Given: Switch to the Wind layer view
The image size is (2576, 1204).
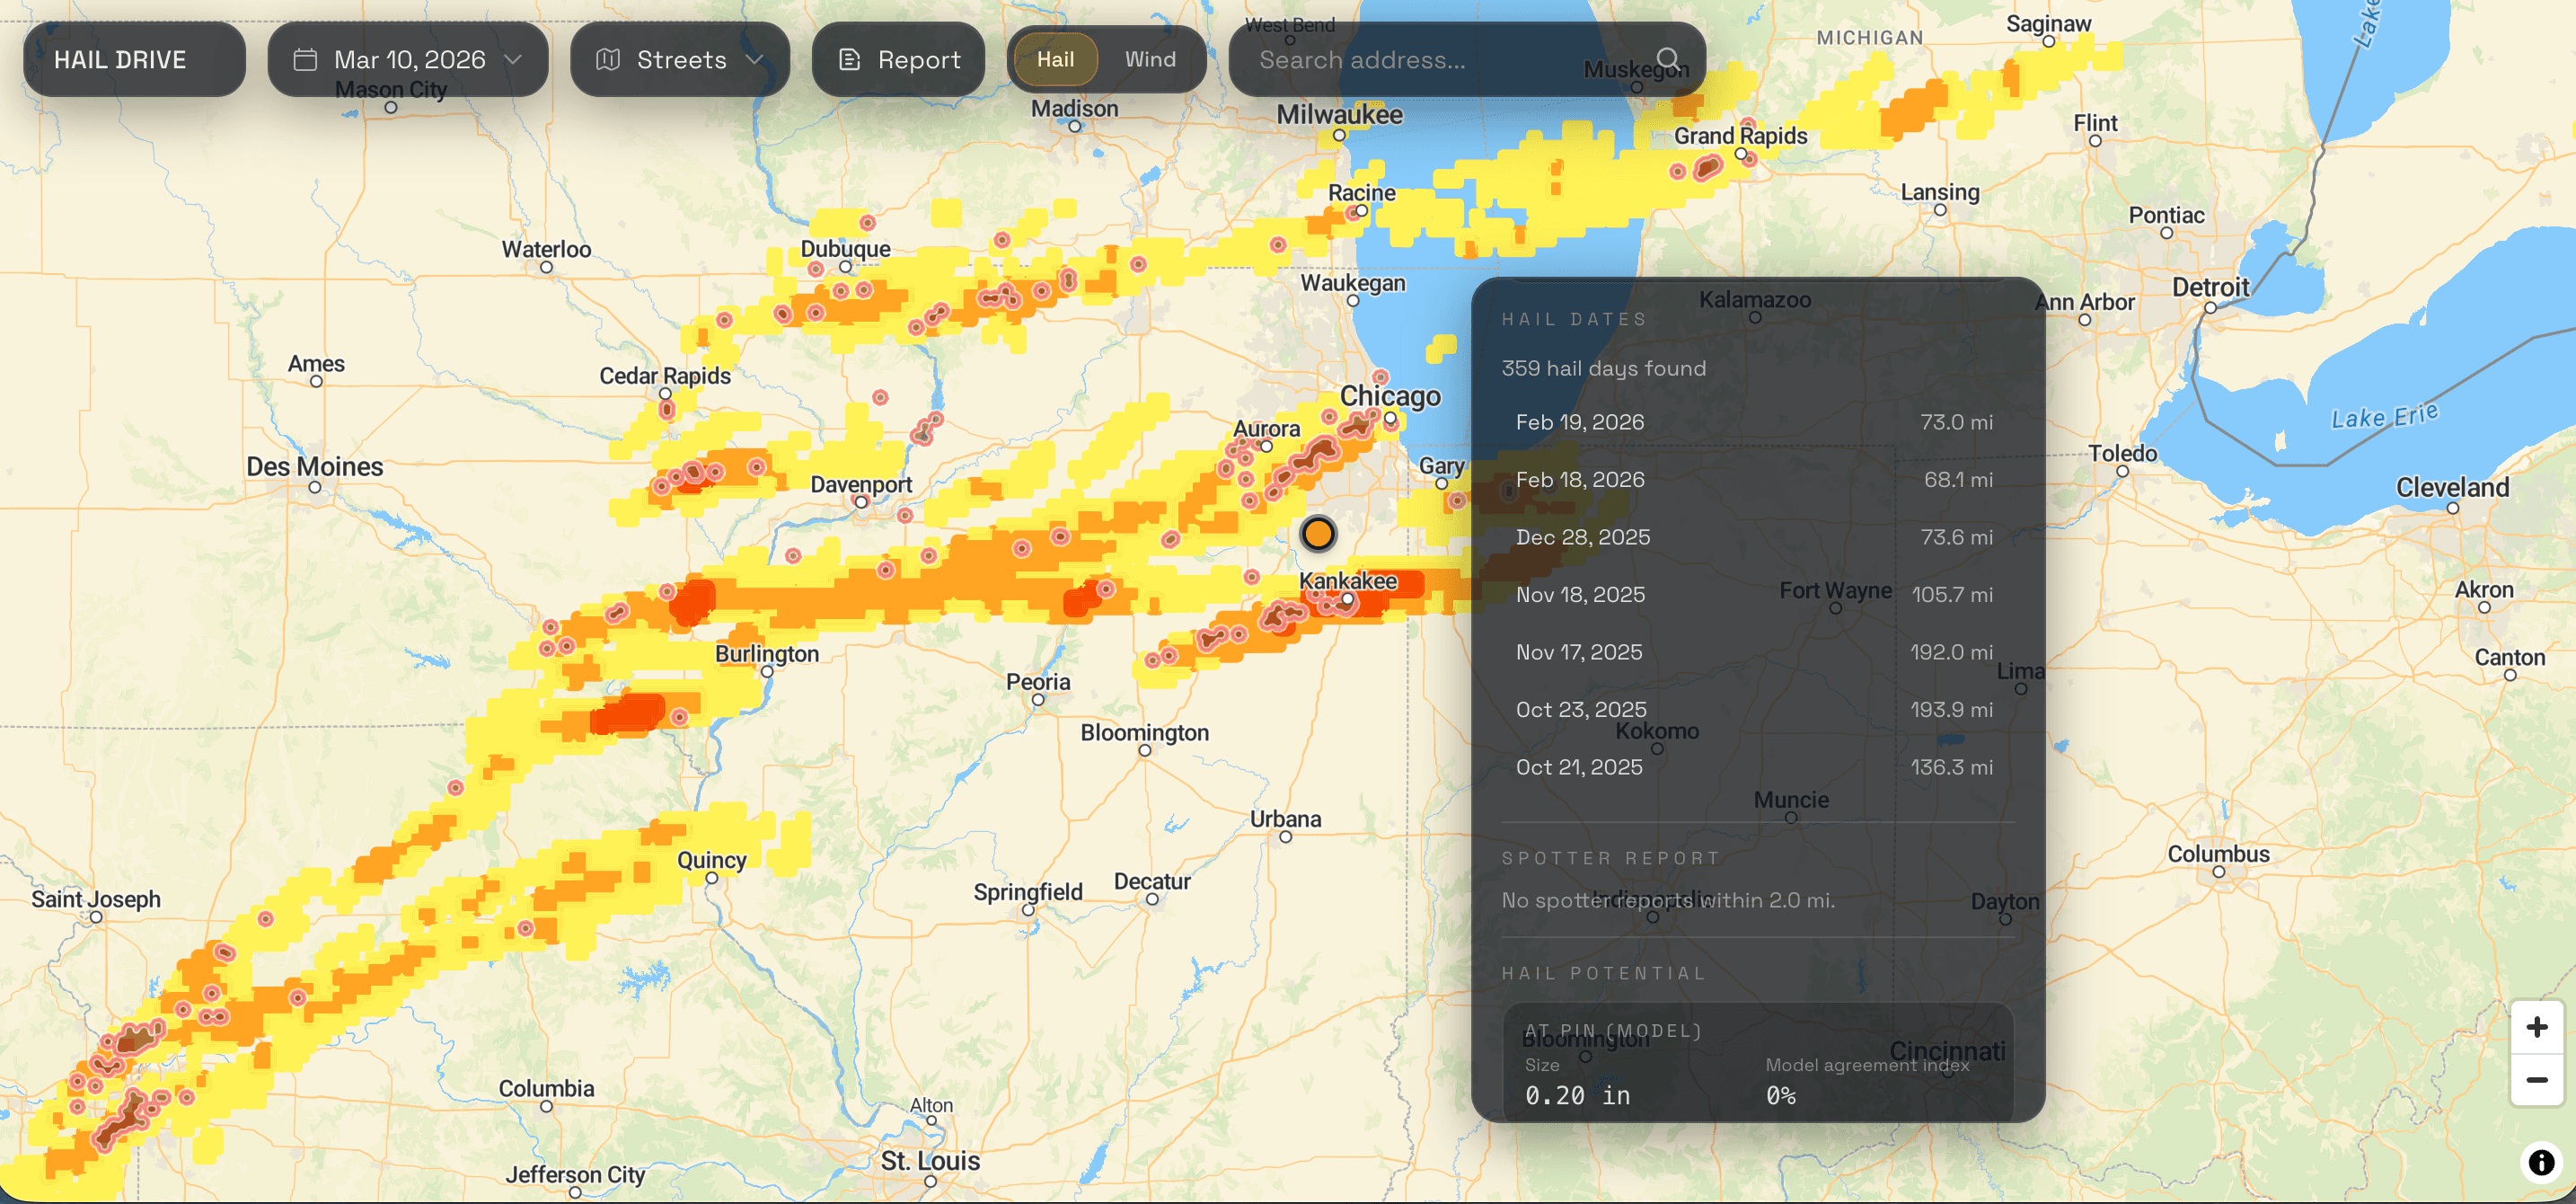Looking at the screenshot, I should tap(1151, 59).
